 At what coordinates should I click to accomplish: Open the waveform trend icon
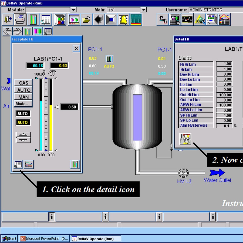pyautogui.click(x=187, y=19)
